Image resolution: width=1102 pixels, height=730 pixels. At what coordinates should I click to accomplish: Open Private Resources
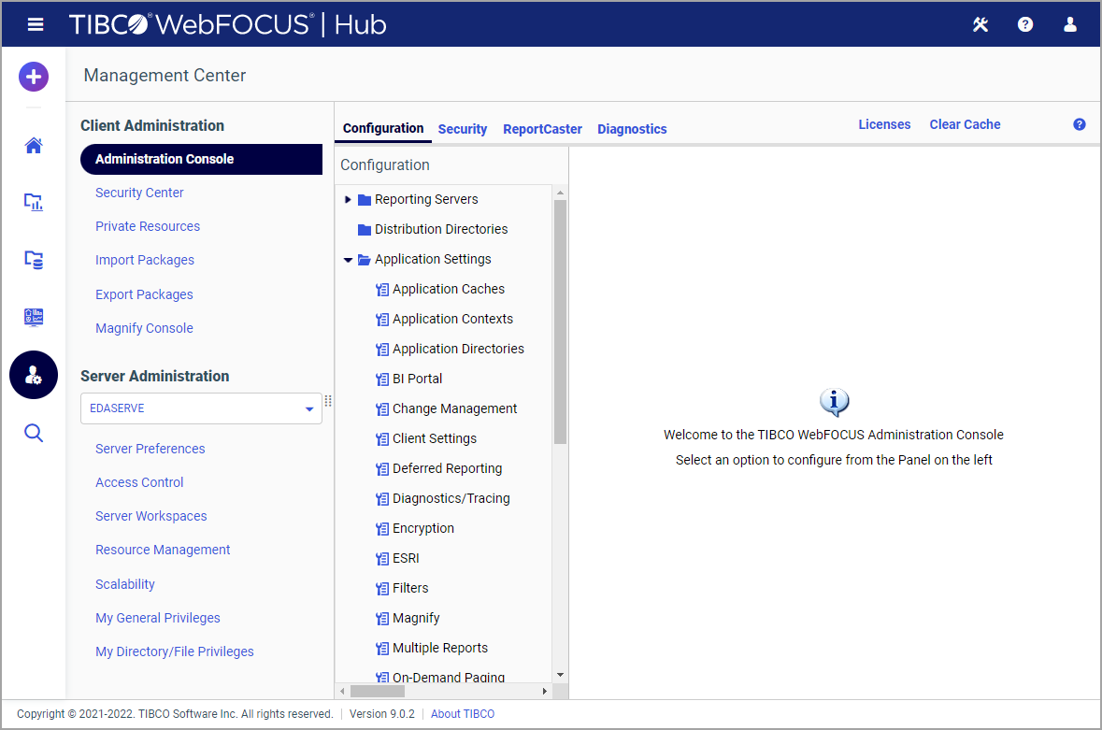pyautogui.click(x=148, y=226)
